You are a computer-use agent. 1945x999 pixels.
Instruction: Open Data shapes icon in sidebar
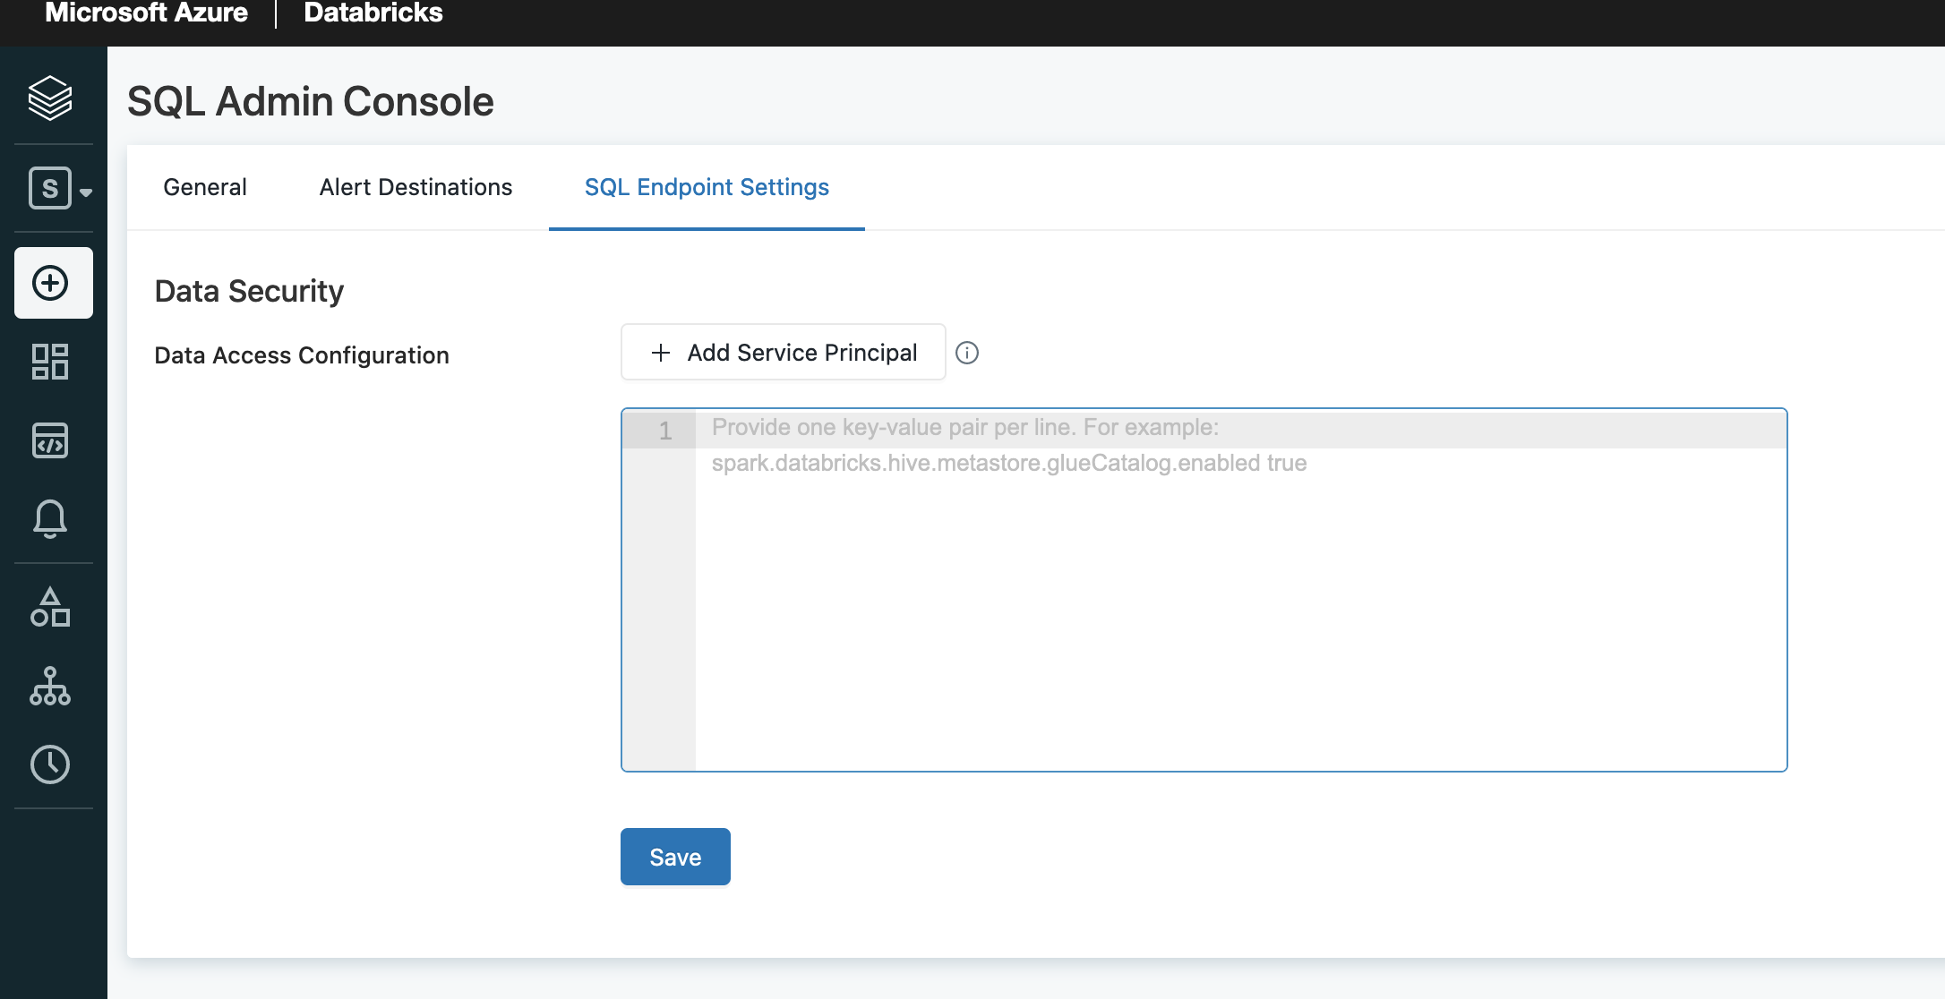tap(50, 608)
